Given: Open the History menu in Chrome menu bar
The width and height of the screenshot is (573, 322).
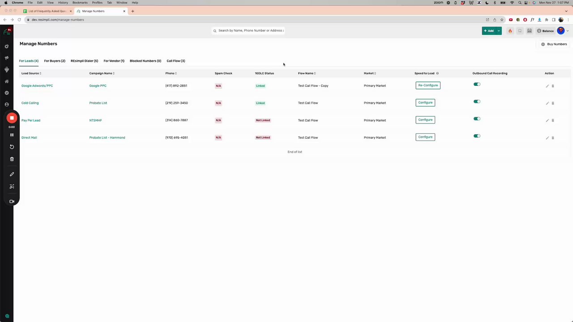Looking at the screenshot, I should (x=63, y=3).
